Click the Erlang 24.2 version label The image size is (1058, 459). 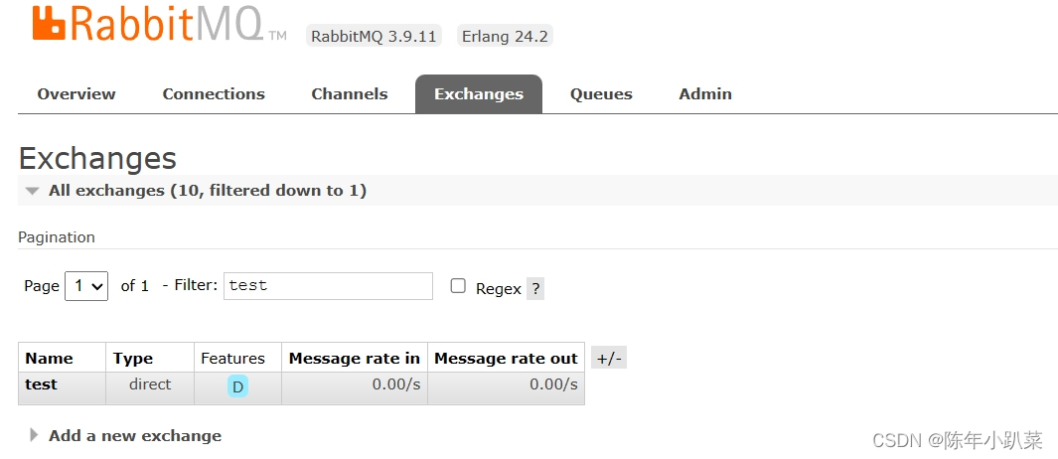(505, 36)
